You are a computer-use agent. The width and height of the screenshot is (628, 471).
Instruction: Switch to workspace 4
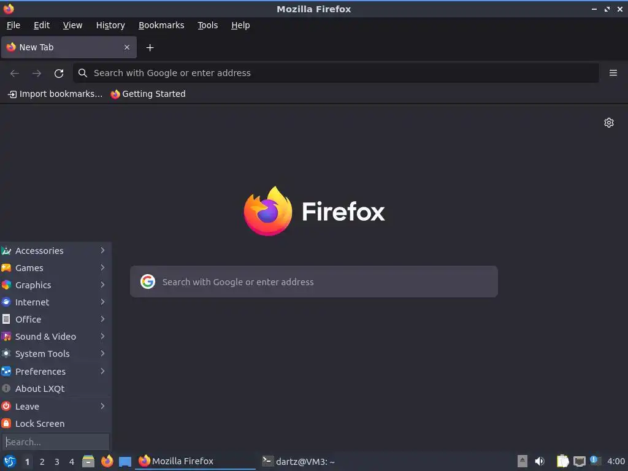(72, 462)
